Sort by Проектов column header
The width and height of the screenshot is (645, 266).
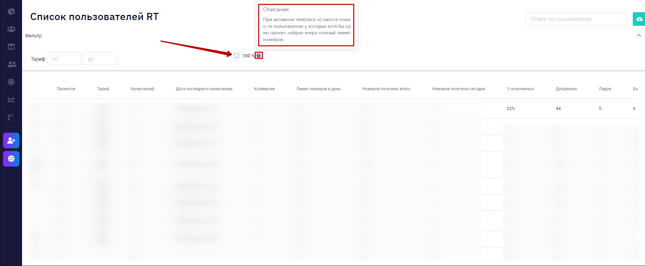(66, 89)
